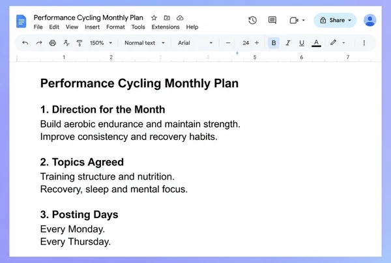Expand the video call options arrow
Image resolution: width=391 pixels, height=263 pixels.
coord(304,20)
